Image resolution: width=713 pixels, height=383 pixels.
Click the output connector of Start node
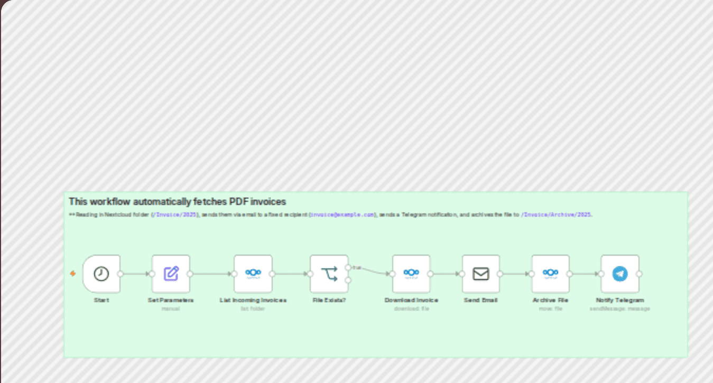[121, 274]
